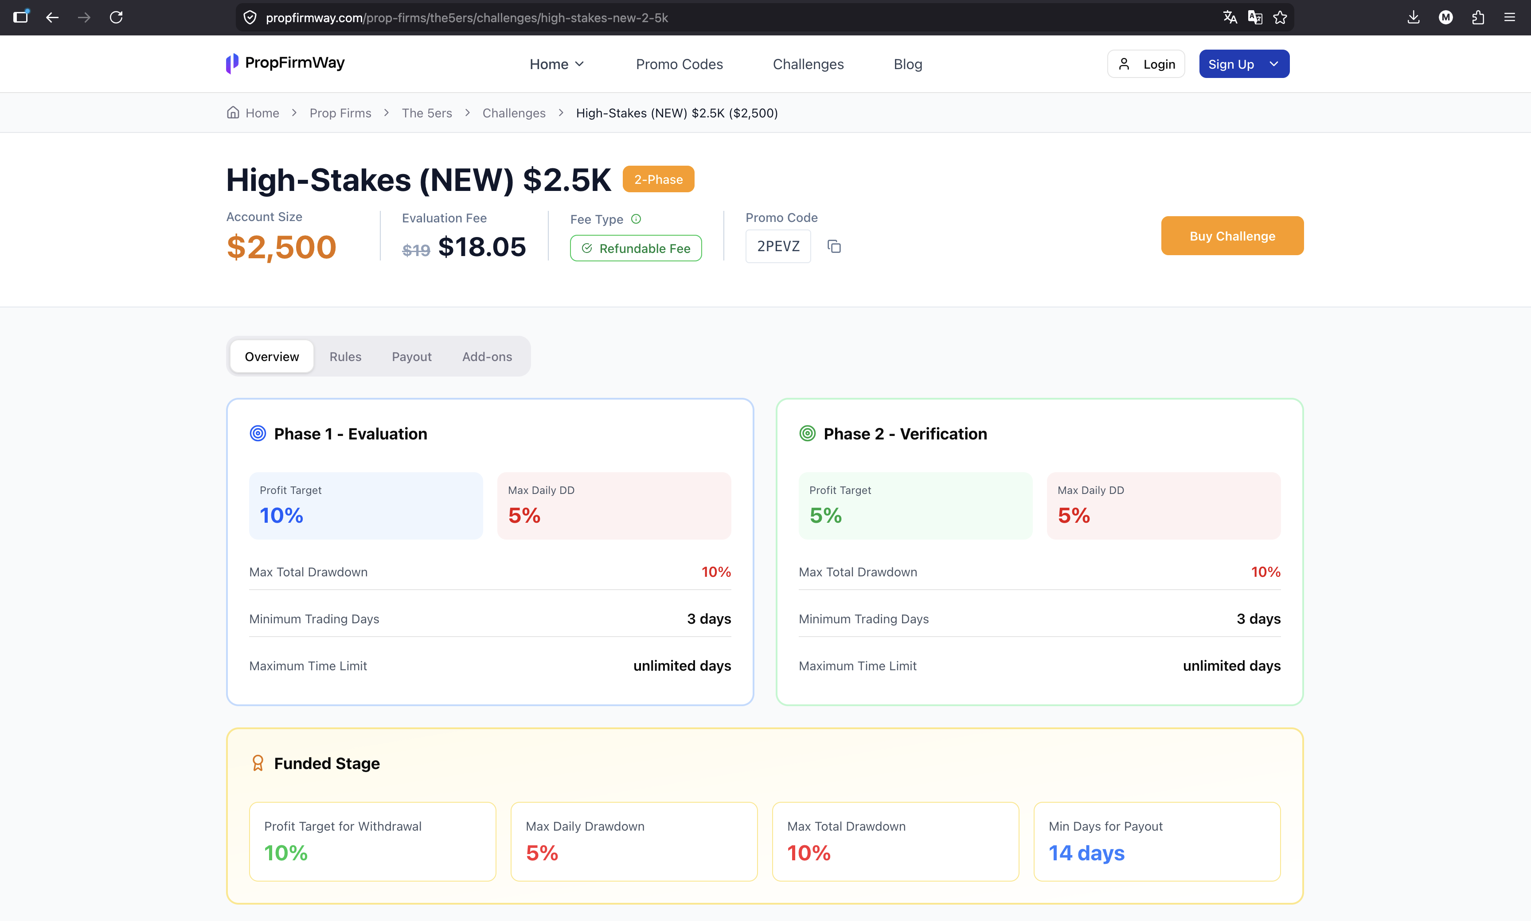1531x921 pixels.
Task: Bookmark this page with star icon
Action: tap(1280, 17)
